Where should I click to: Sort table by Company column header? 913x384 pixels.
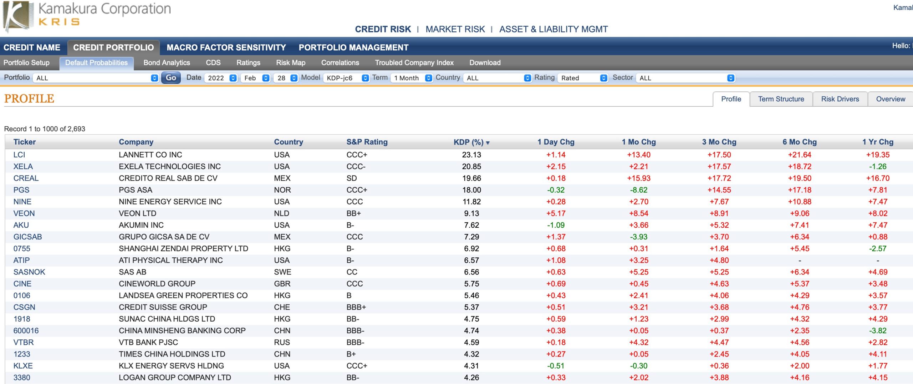coord(136,142)
